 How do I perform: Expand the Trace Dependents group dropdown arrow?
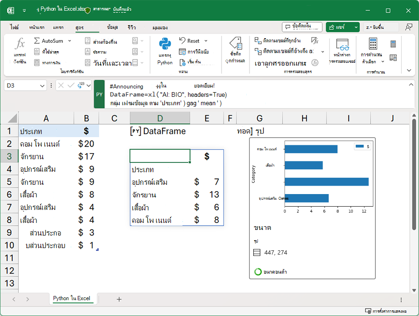point(323,52)
